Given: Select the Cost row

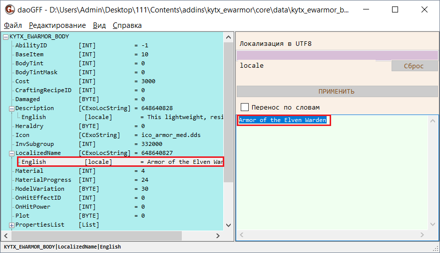Looking at the screenshot, I should click(85, 81).
